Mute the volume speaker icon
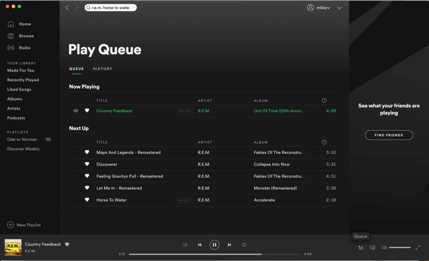This screenshot has width=429, height=261. click(x=385, y=248)
